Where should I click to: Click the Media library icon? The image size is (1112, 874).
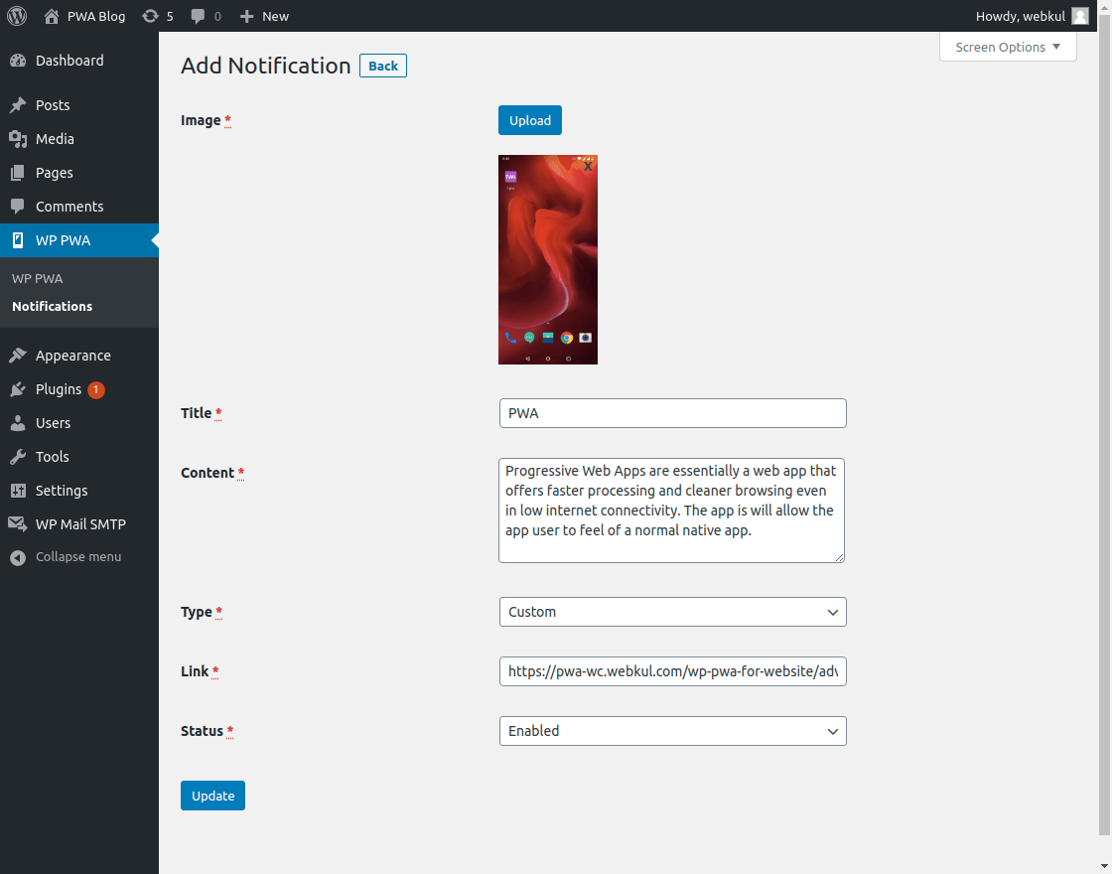pyautogui.click(x=18, y=139)
